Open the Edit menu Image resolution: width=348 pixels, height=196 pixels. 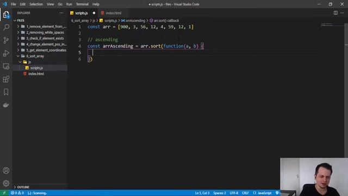(x=23, y=4)
